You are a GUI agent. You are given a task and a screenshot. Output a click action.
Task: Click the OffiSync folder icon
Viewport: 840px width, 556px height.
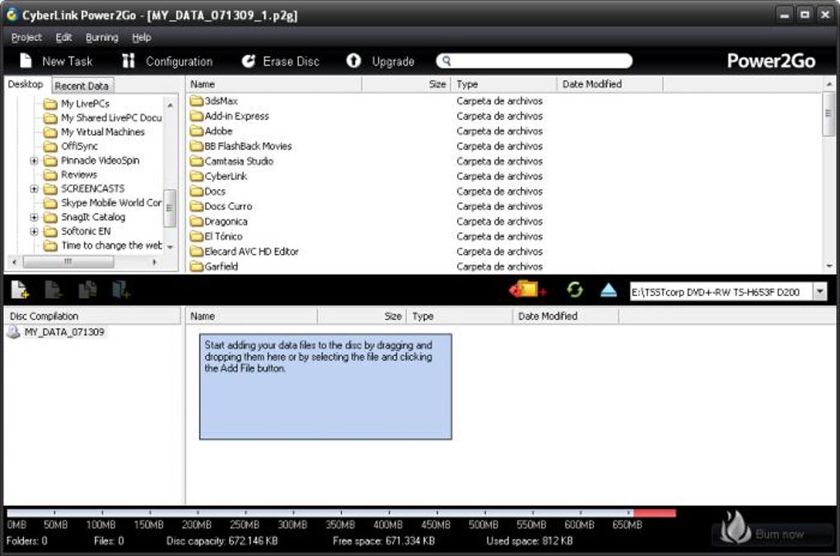coord(50,146)
